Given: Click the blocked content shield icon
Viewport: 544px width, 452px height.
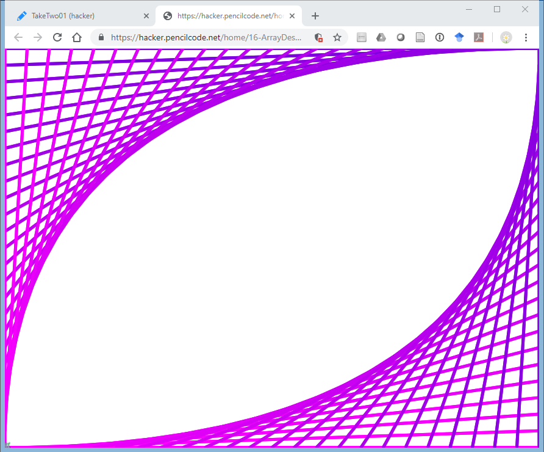Looking at the screenshot, I should [318, 37].
